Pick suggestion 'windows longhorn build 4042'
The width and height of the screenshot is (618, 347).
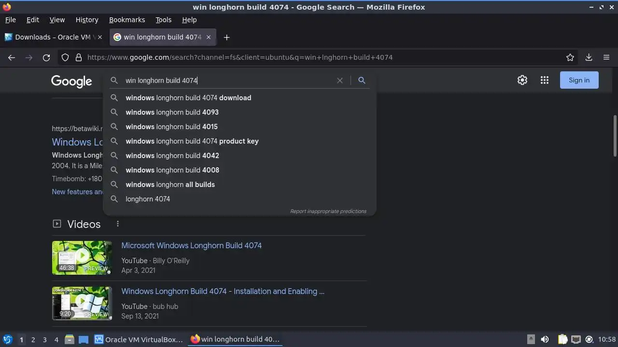click(239, 156)
